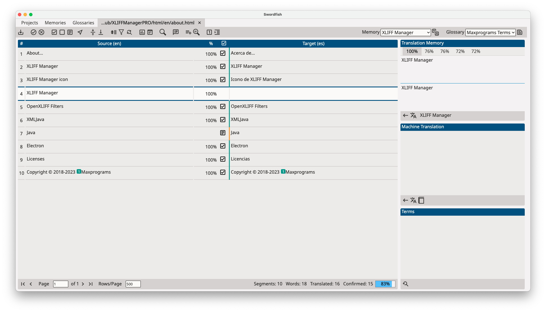Image resolution: width=546 pixels, height=312 pixels.
Task: Click the filter segments funnel icon
Action: click(x=121, y=32)
